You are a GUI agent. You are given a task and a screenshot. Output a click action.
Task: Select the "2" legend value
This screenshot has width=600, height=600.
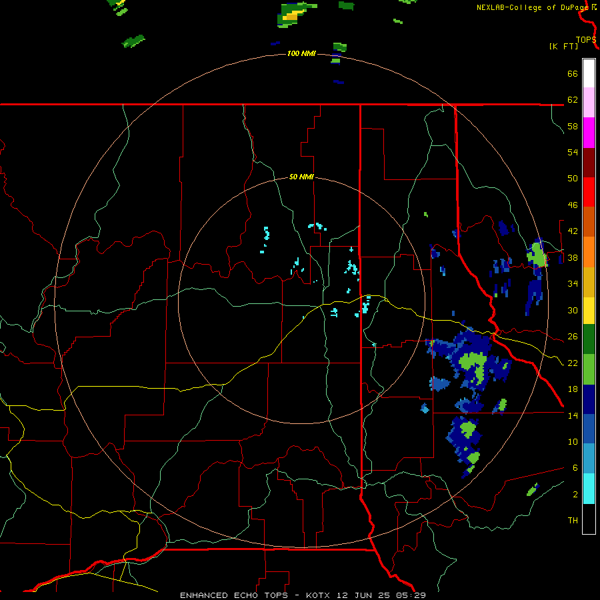(x=575, y=494)
